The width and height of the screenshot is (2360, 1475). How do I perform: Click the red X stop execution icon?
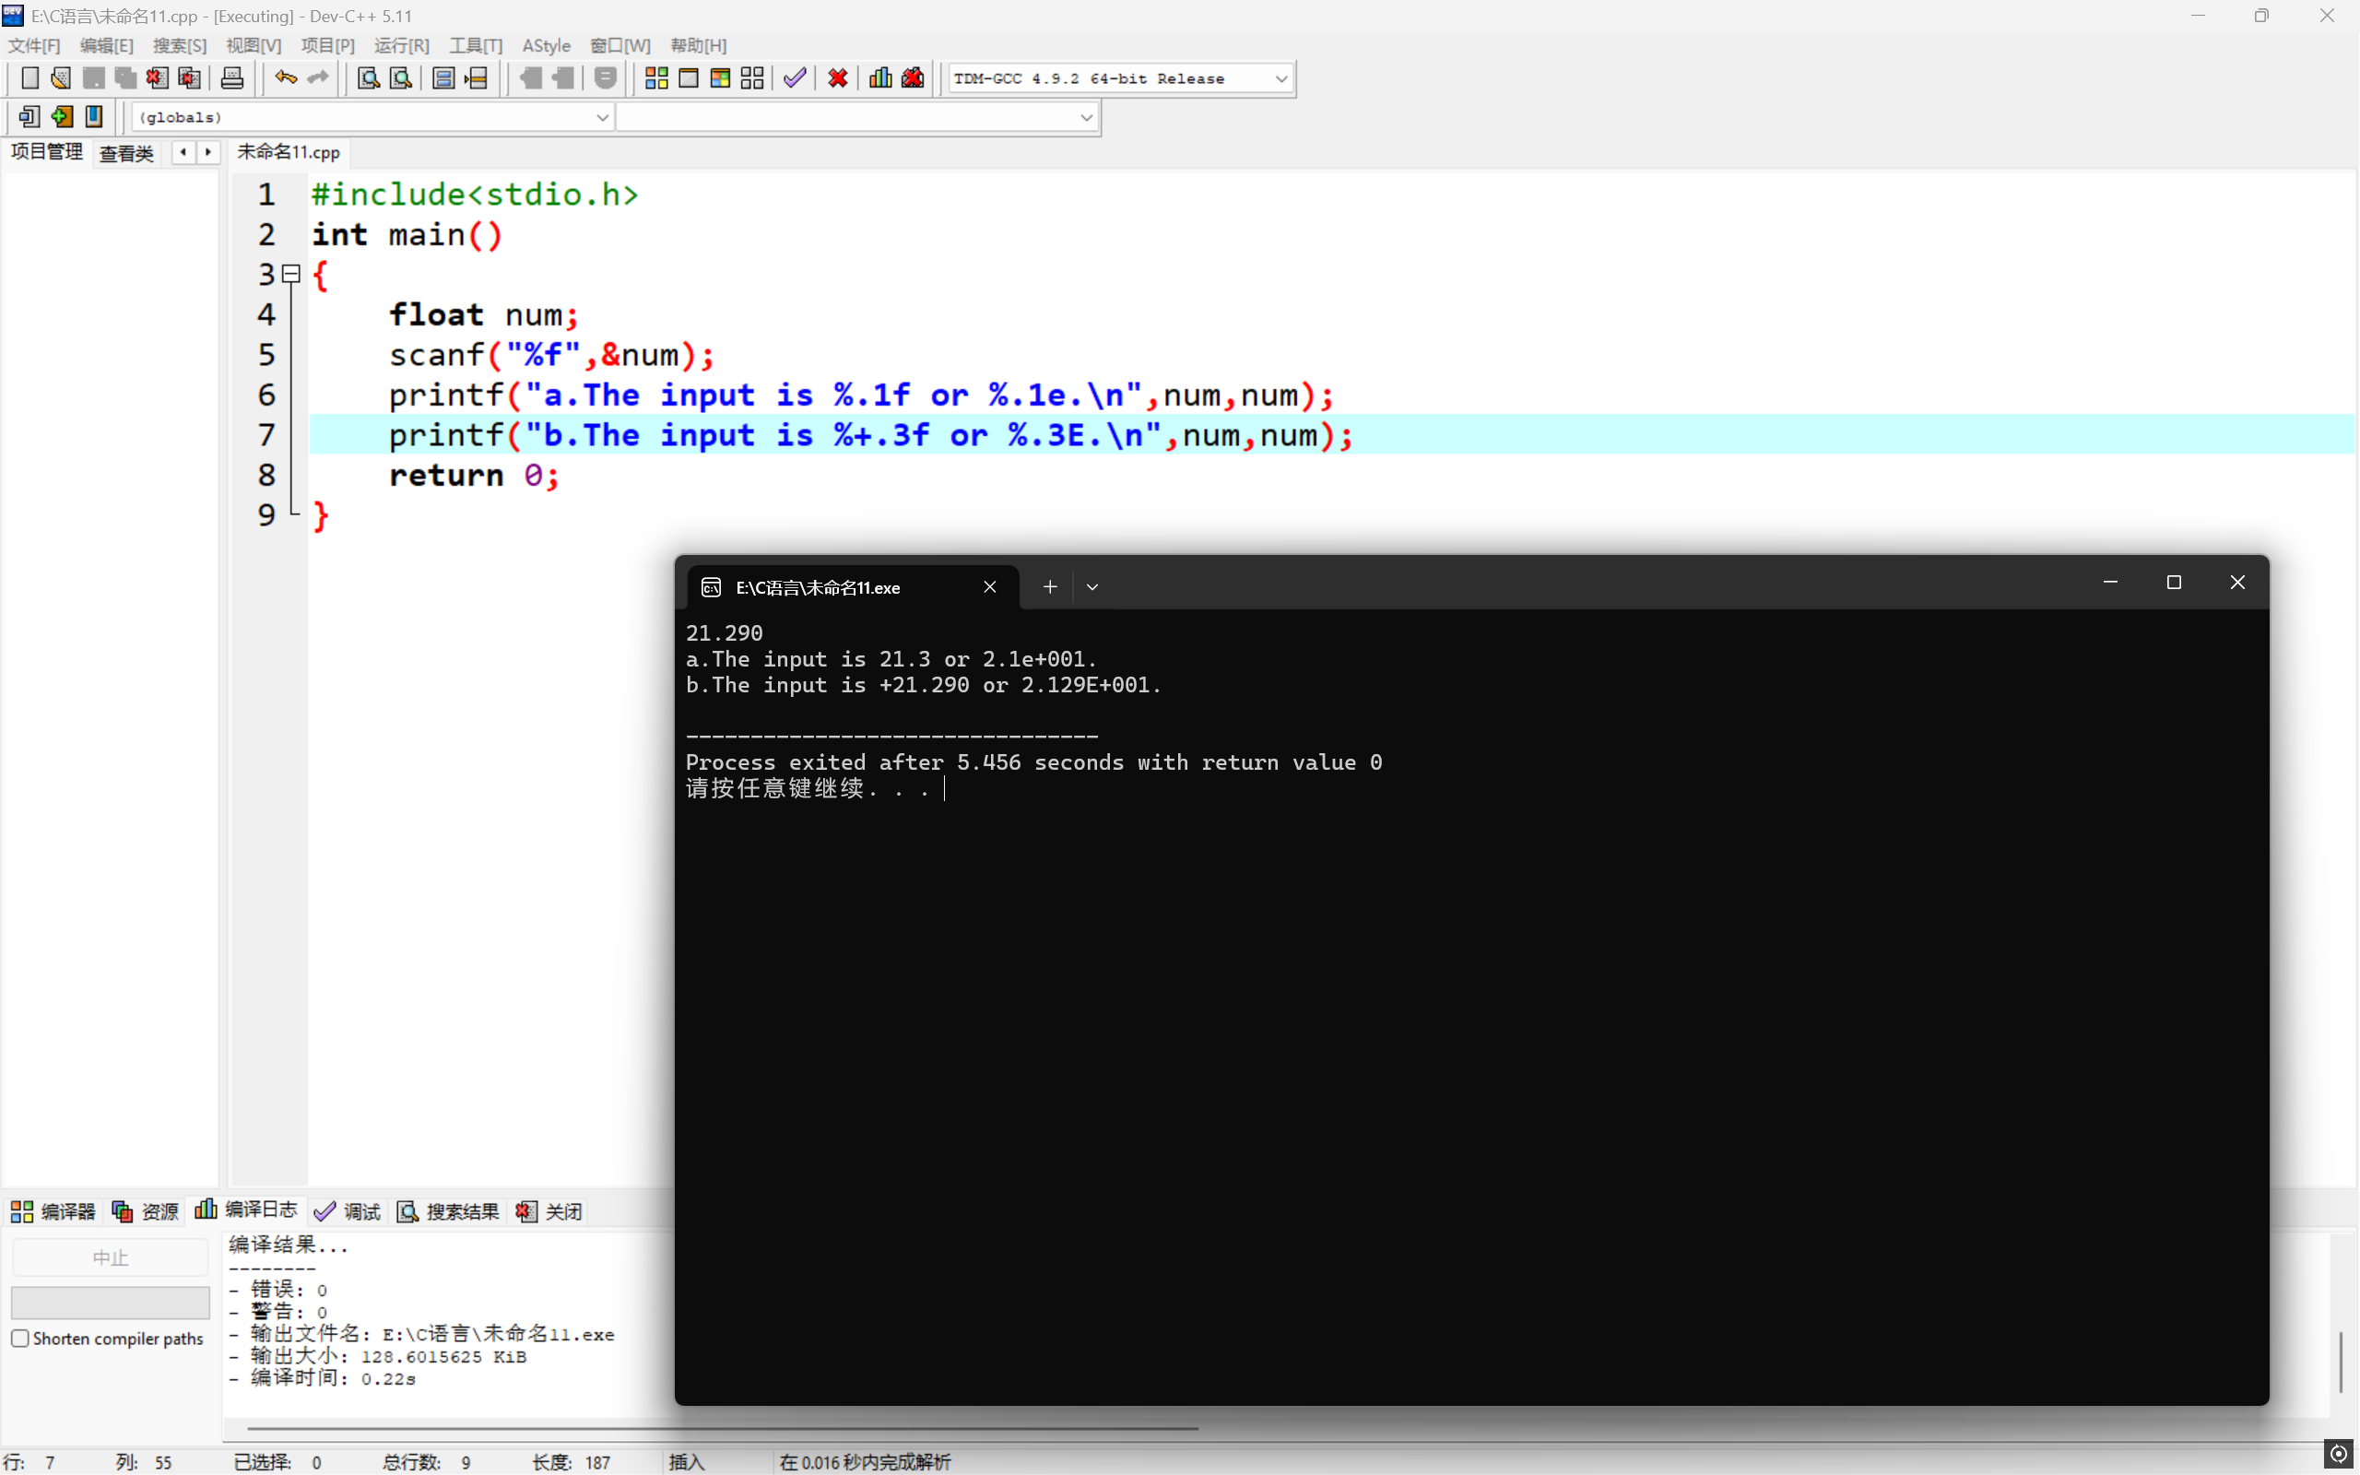(x=838, y=78)
